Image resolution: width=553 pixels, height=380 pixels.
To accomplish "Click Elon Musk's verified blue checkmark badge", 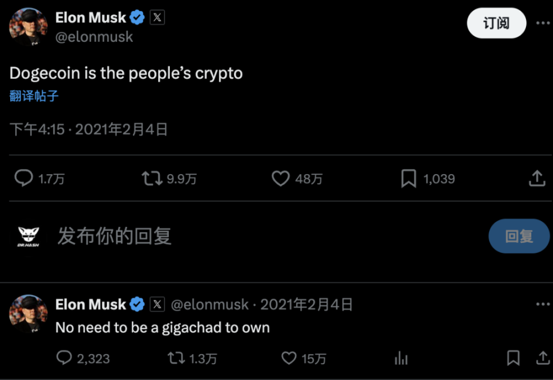I will point(137,17).
